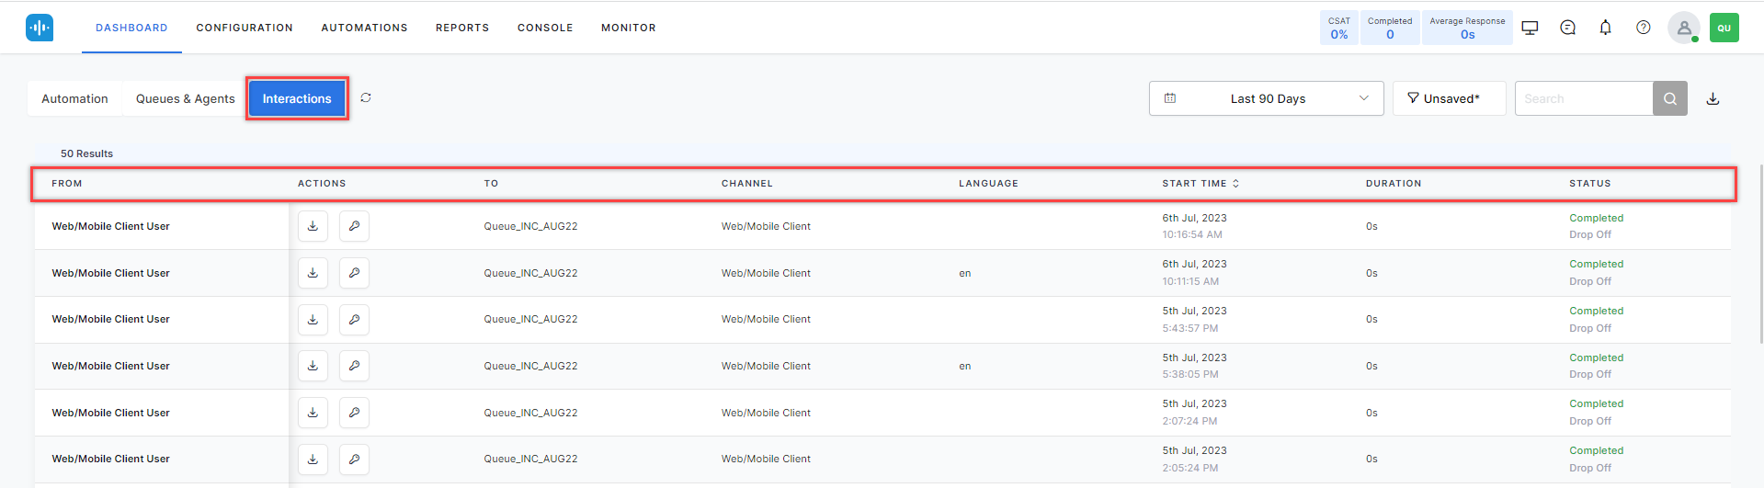Open the chat bubble icon in header
Image resolution: width=1764 pixels, height=488 pixels.
click(x=1567, y=28)
